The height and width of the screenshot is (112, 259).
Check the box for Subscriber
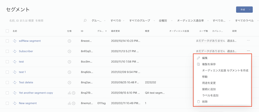(x=7, y=51)
